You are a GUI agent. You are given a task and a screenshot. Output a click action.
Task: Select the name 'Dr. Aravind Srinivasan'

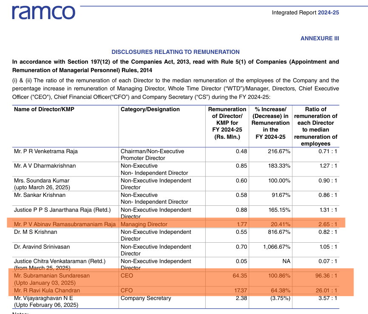[x=42, y=247]
